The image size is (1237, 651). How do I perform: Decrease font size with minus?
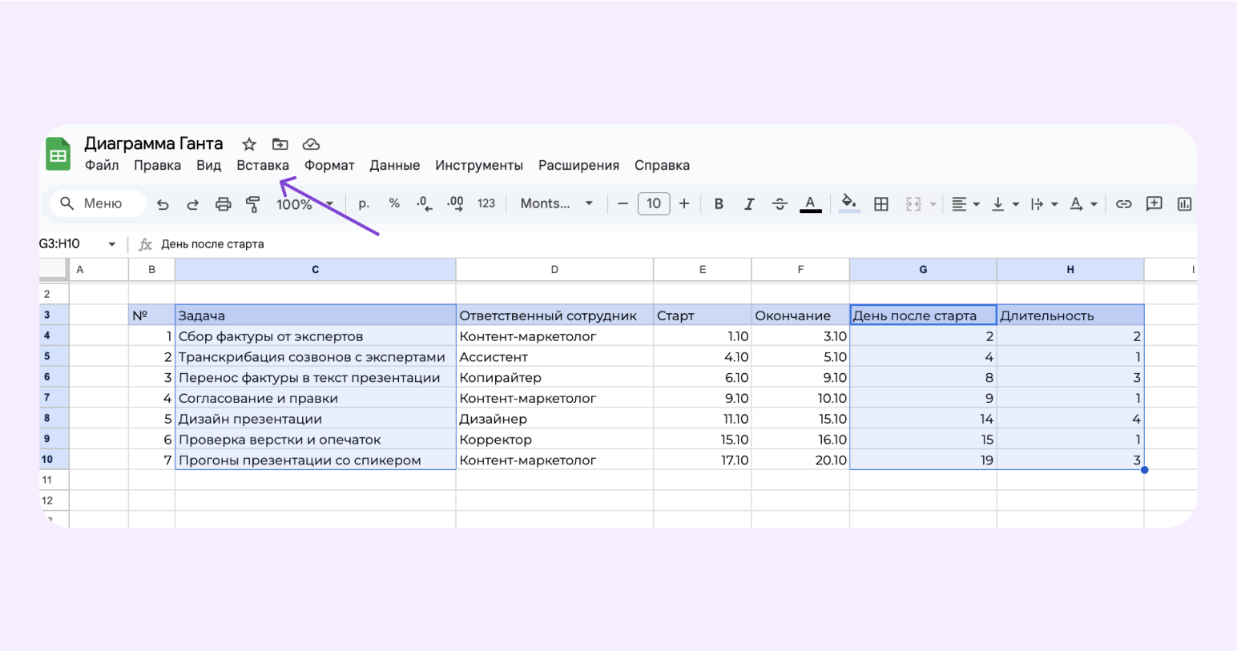coord(623,203)
